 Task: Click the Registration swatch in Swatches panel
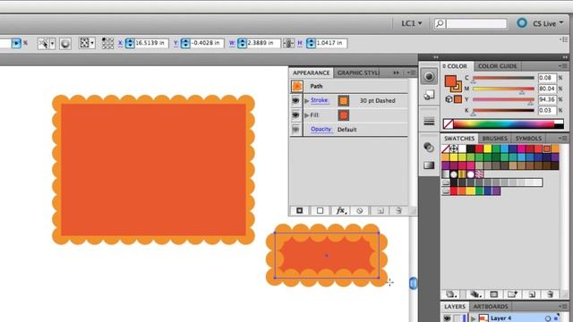[x=454, y=148]
